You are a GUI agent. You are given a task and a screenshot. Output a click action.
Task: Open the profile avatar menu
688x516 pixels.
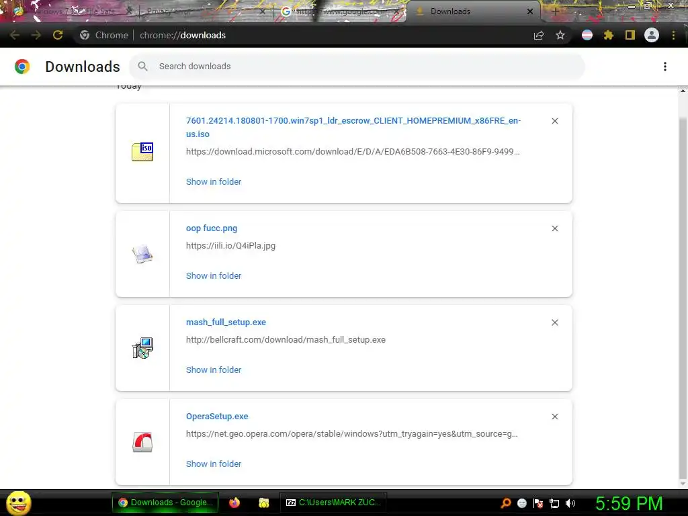(x=652, y=35)
